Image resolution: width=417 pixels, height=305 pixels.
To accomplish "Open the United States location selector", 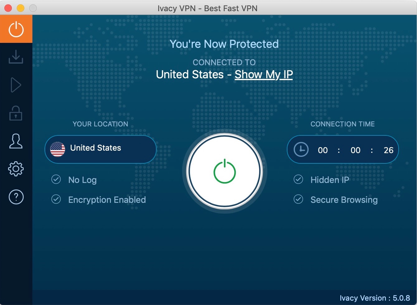I will pos(100,149).
